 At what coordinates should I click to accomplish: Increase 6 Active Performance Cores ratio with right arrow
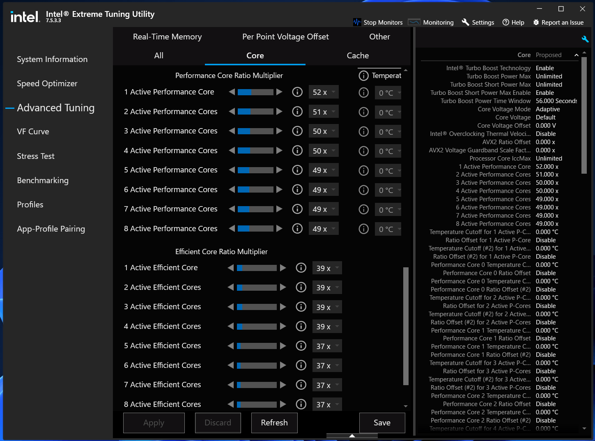(279, 189)
